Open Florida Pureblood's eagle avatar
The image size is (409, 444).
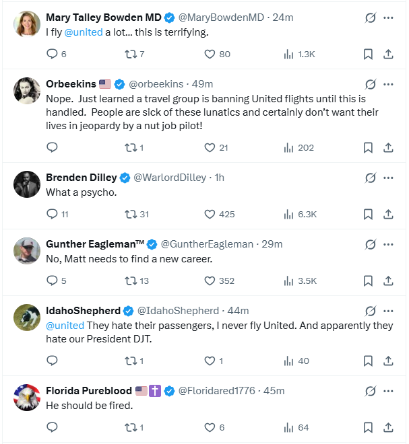coord(27,398)
